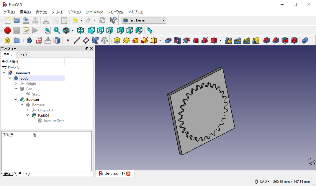Select the 表示 property tab
316x186 pixels.
coord(8,174)
